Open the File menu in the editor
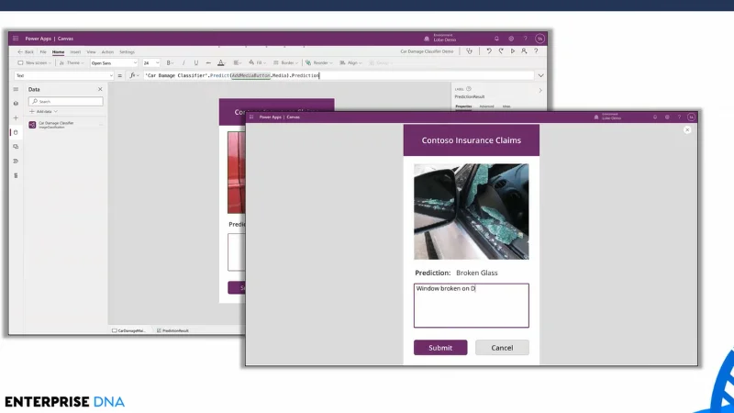The height and width of the screenshot is (413, 734). coord(43,52)
